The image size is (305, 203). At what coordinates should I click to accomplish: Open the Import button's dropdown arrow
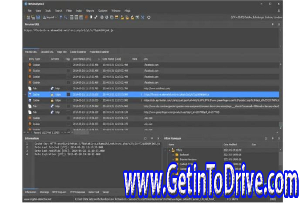point(56,17)
